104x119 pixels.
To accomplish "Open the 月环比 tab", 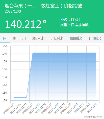I will click(x=57, y=38).
